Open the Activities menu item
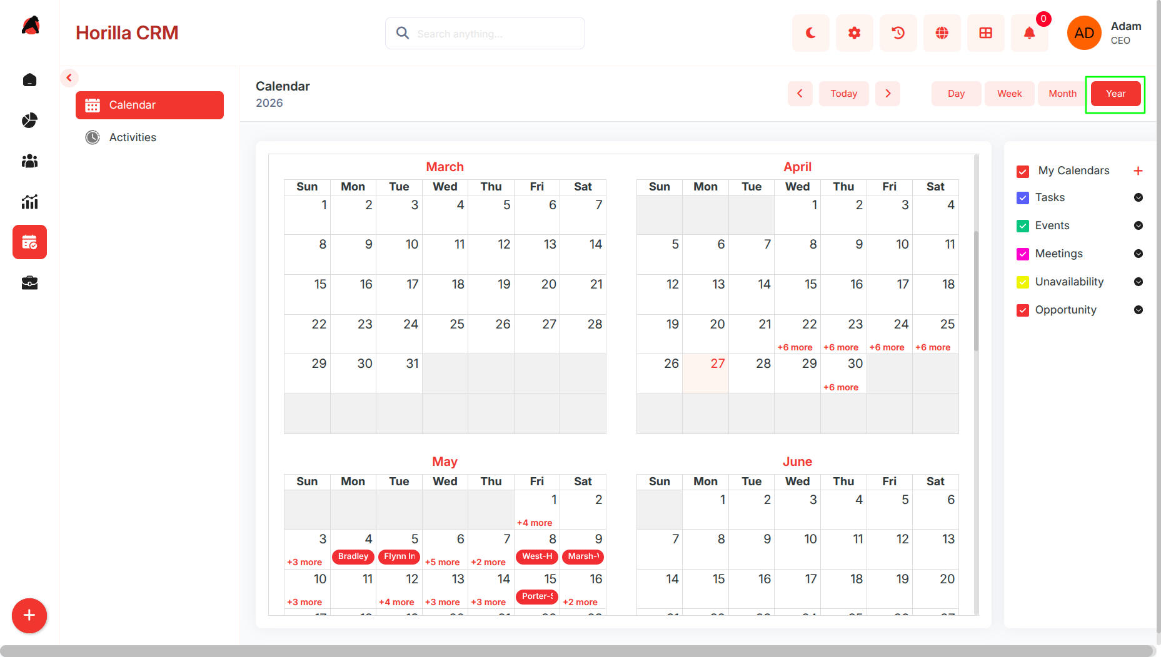 (149, 137)
